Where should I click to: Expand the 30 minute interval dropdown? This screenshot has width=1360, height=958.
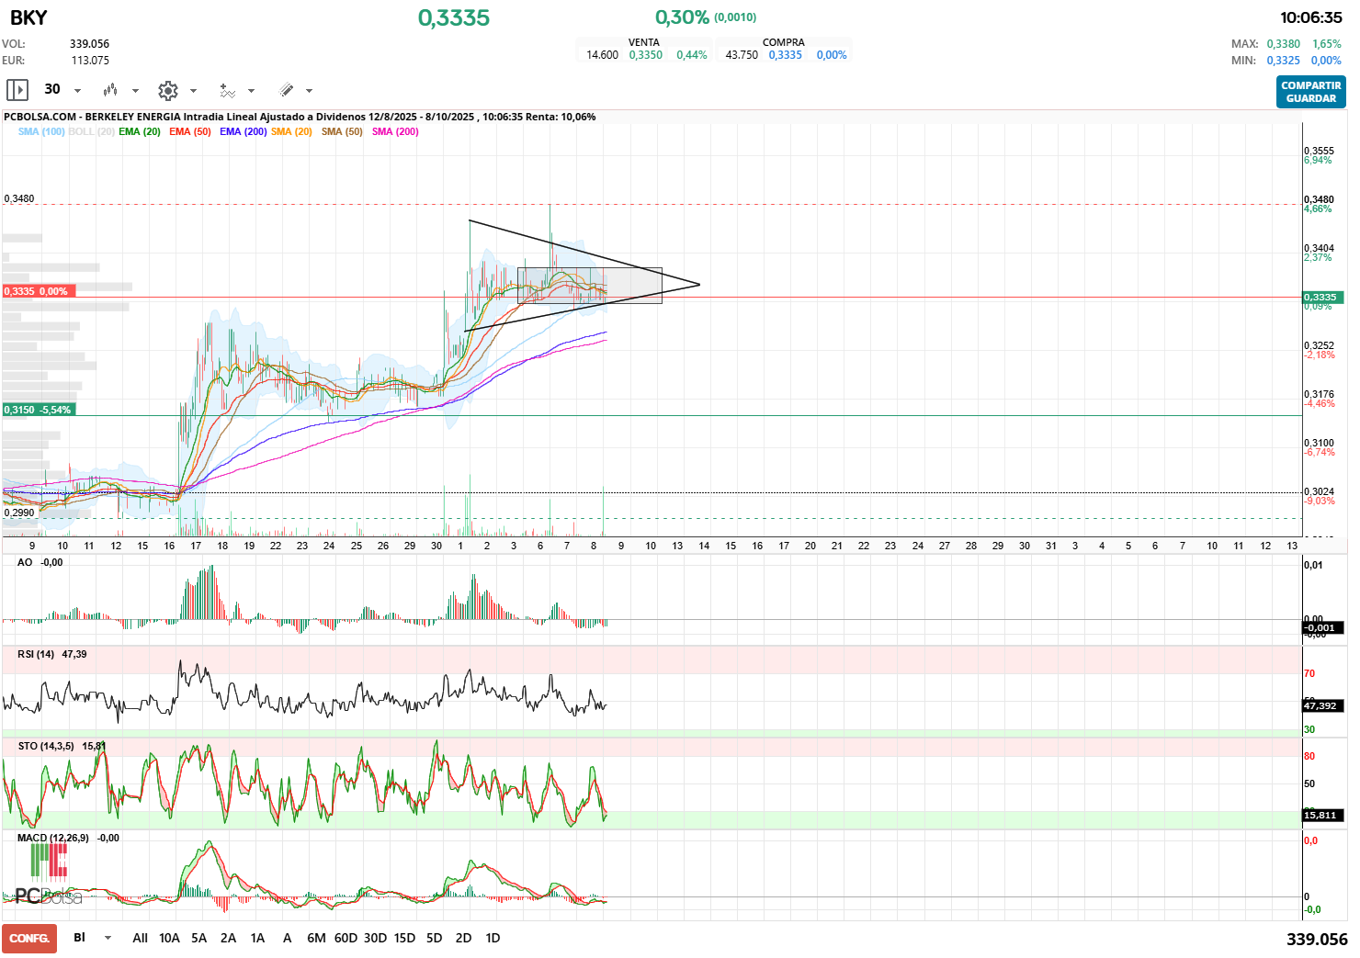tap(77, 91)
